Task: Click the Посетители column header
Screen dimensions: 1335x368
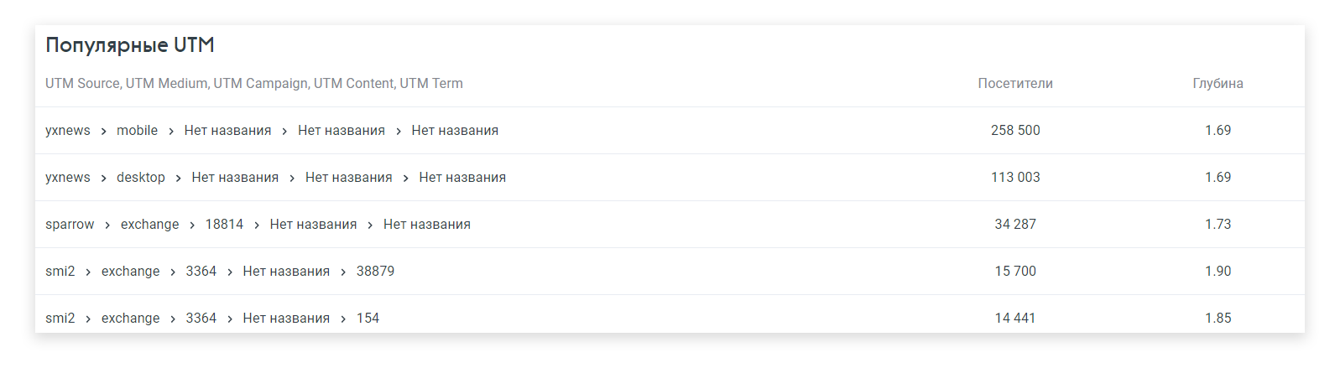Action: [1014, 84]
